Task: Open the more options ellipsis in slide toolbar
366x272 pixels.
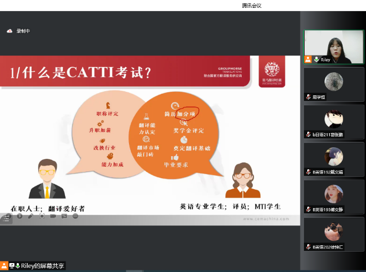Action: coord(76,216)
